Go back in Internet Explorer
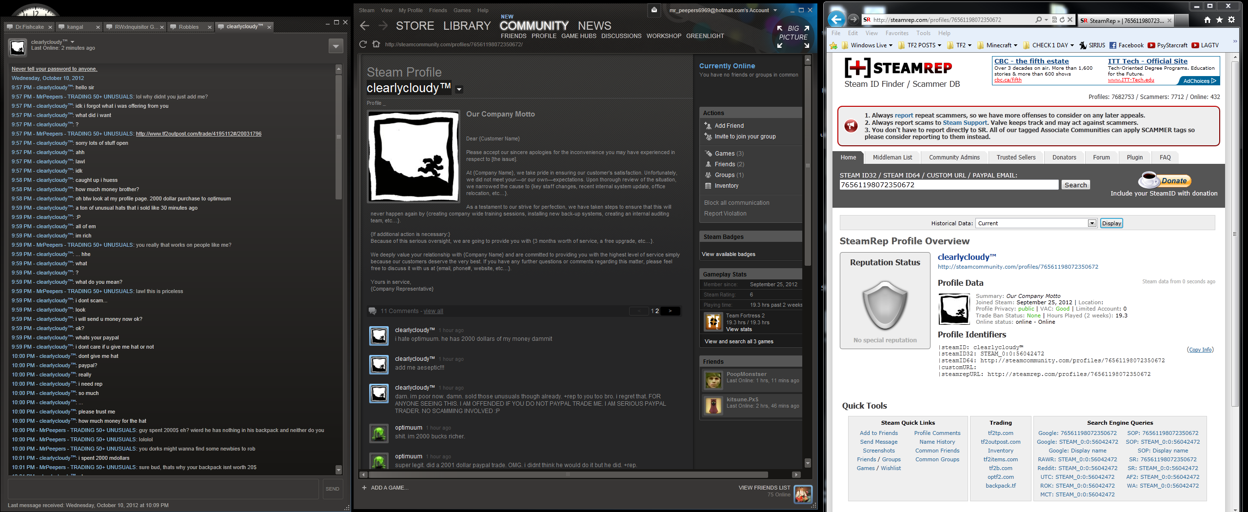 click(x=836, y=20)
